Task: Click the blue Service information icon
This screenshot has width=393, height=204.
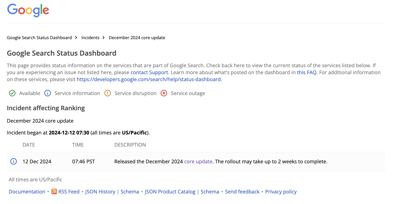Action: coord(47,93)
